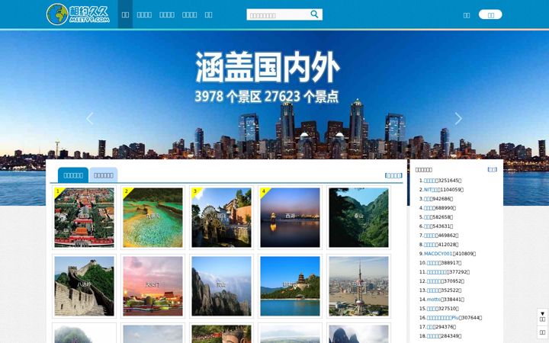Click the rank 11 user link beside 377292
This screenshot has width=549, height=343.
tap(436, 271)
